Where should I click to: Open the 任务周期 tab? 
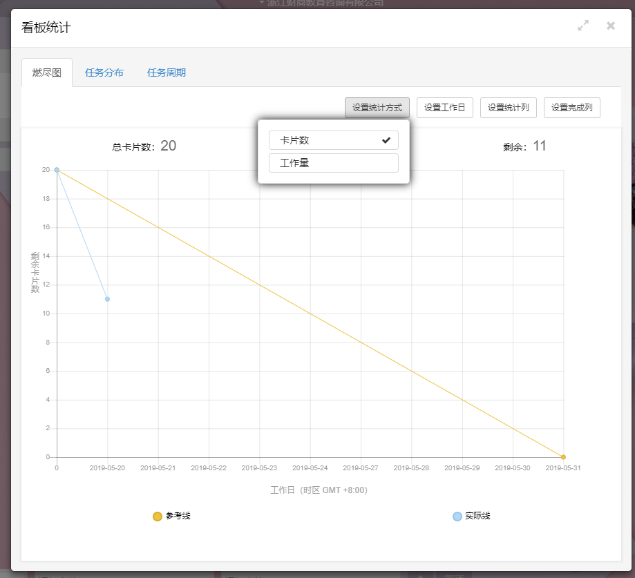click(x=167, y=73)
